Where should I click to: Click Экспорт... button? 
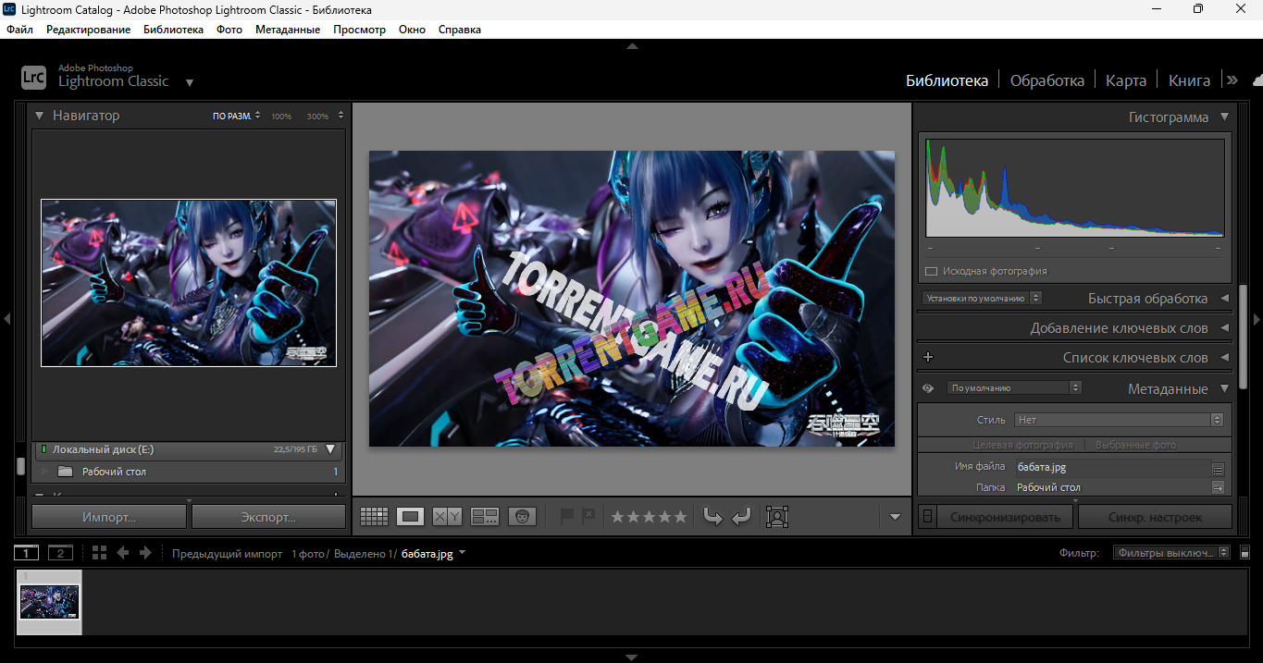pos(268,517)
